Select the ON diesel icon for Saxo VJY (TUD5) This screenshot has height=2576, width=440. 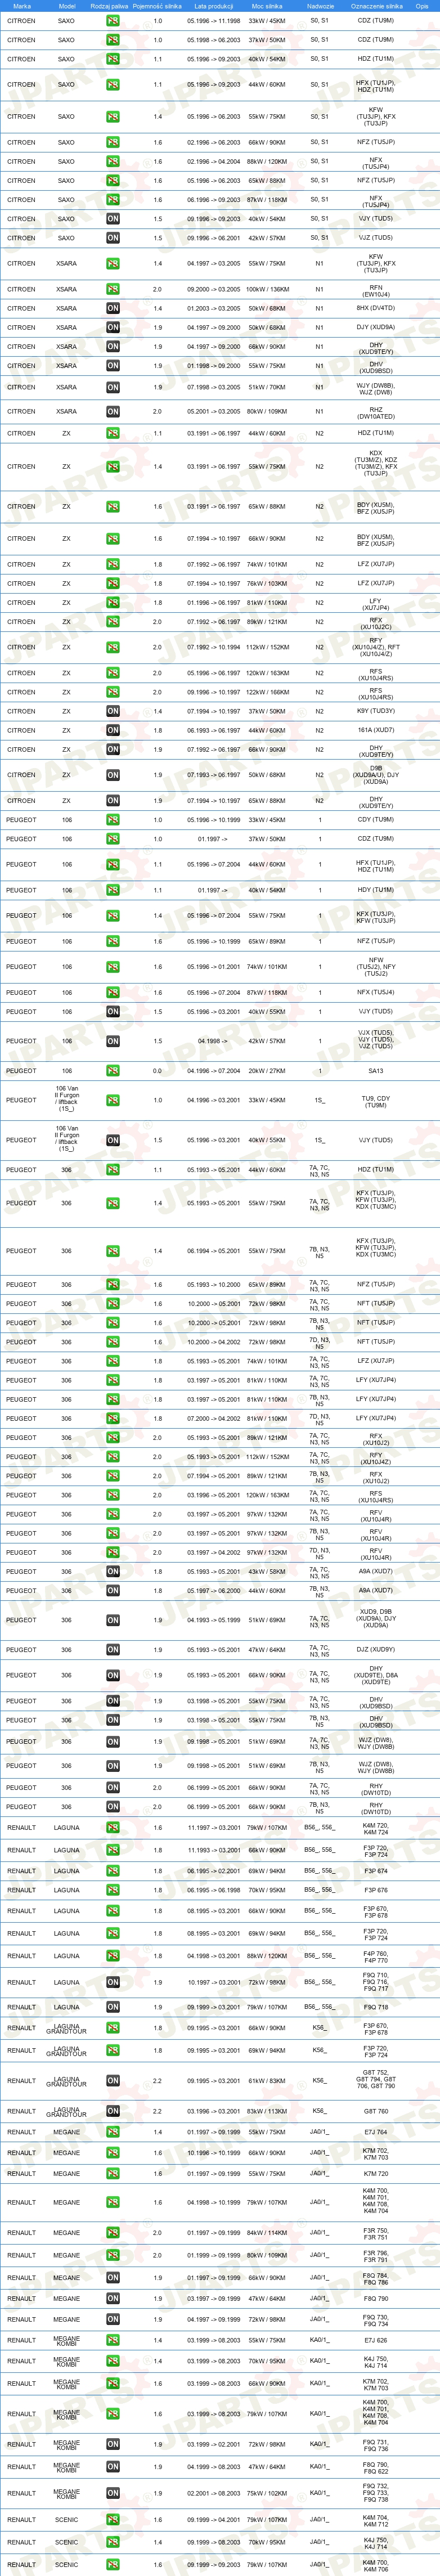113,219
